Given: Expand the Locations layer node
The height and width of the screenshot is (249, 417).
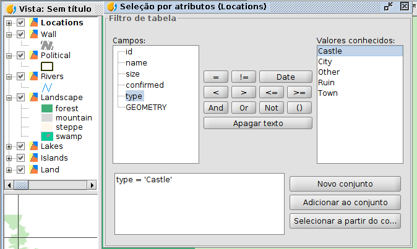Looking at the screenshot, I should pyautogui.click(x=9, y=23).
